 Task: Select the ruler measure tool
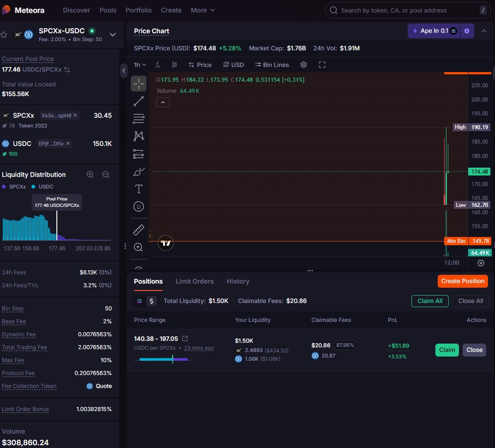[x=139, y=230]
